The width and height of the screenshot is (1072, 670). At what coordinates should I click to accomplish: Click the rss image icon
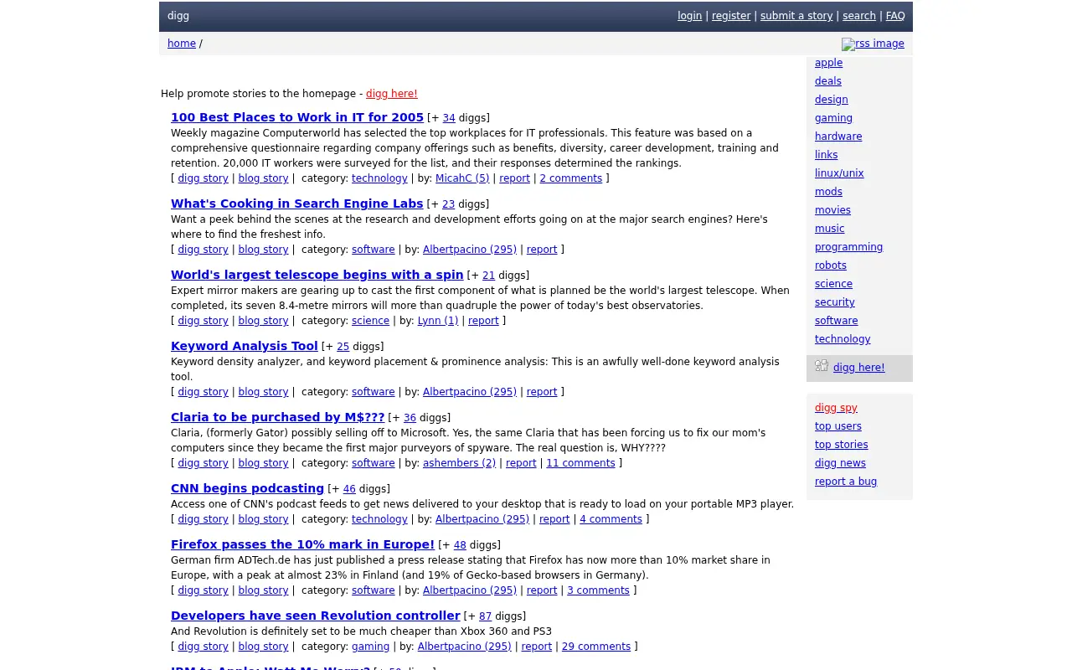[873, 44]
